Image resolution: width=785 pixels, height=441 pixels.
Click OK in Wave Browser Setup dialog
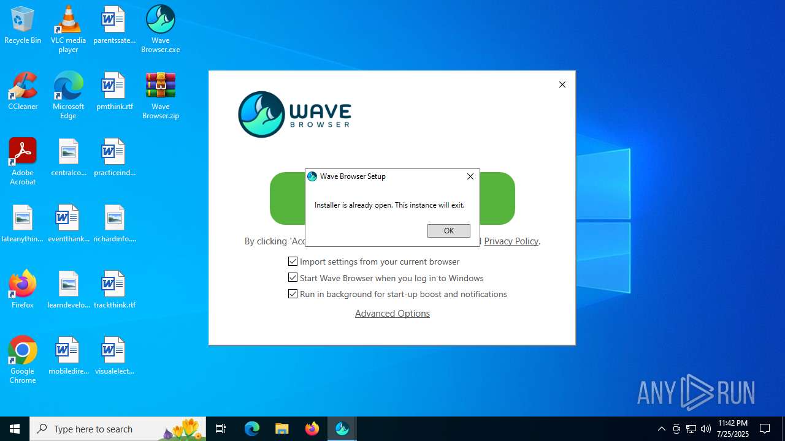[449, 231]
